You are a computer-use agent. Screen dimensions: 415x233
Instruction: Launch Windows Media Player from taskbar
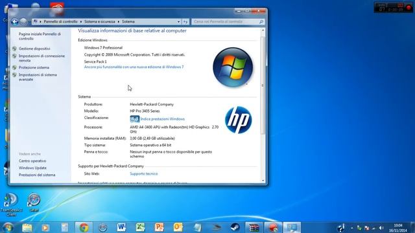(x=45, y=227)
